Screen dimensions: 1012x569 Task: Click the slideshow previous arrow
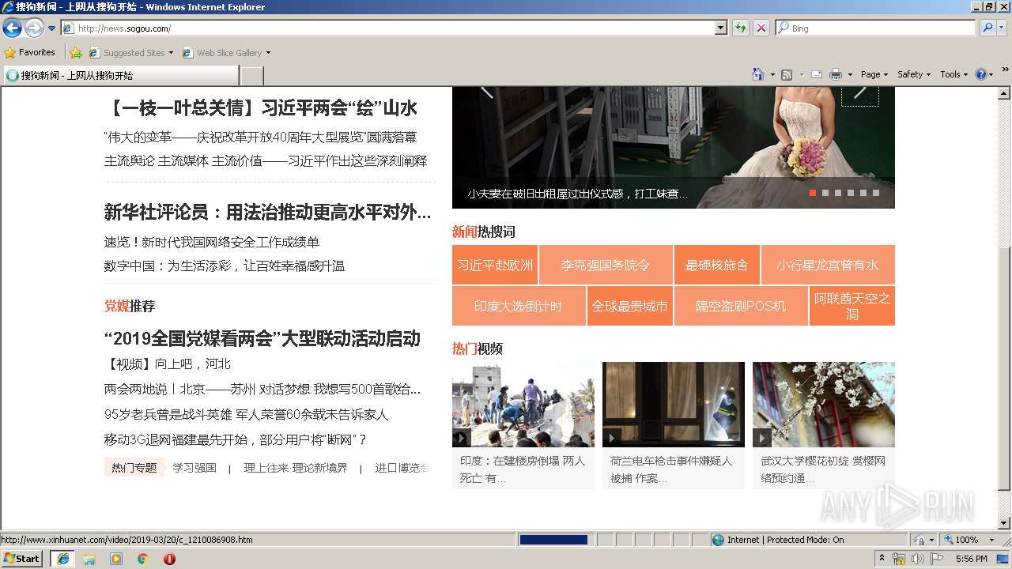click(x=486, y=92)
